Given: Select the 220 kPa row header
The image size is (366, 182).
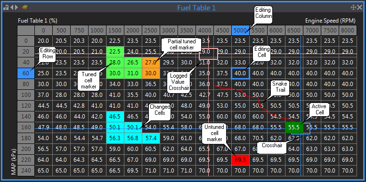Looking at the screenshot, I should pos(26,159).
